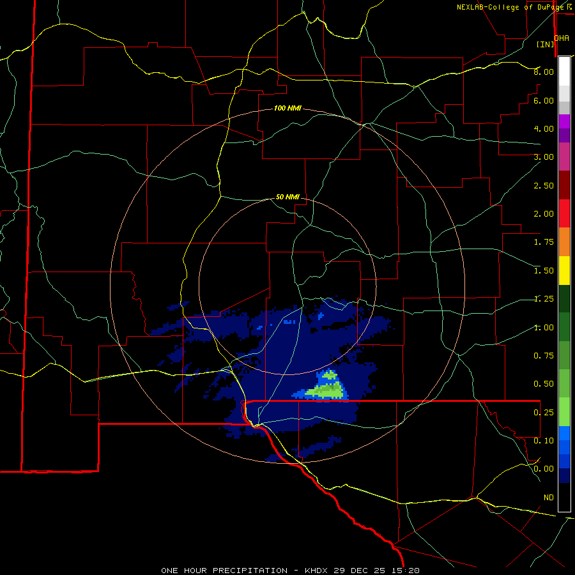575x575 pixels.
Task: Click the 0.50 legend value
Action: coord(544,384)
